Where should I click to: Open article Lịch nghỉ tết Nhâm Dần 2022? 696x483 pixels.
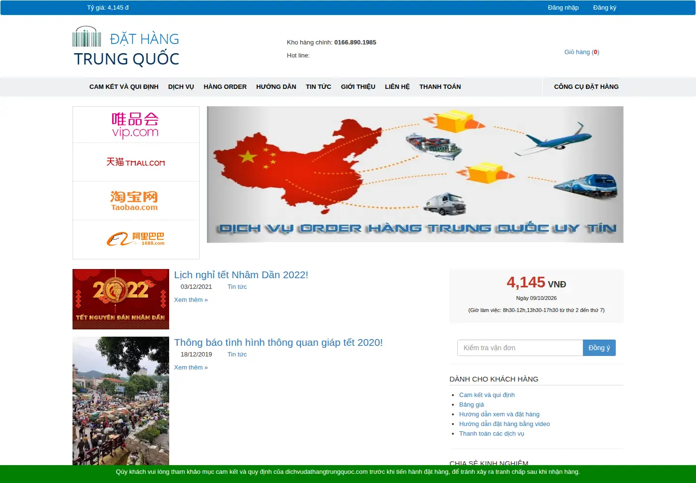coord(241,275)
